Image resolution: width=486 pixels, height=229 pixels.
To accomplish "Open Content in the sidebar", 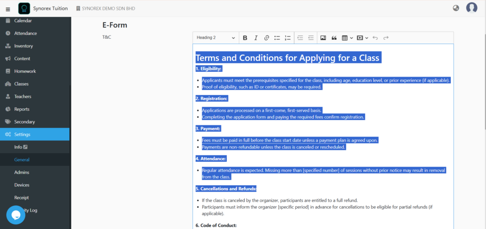I will pyautogui.click(x=35, y=59).
